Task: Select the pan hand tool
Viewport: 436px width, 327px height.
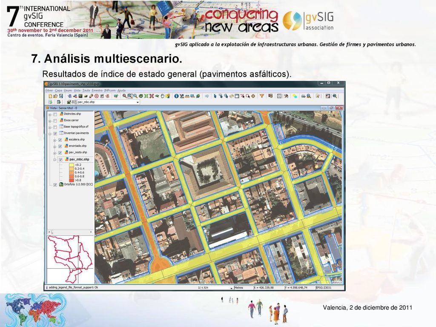Action: tap(163, 96)
